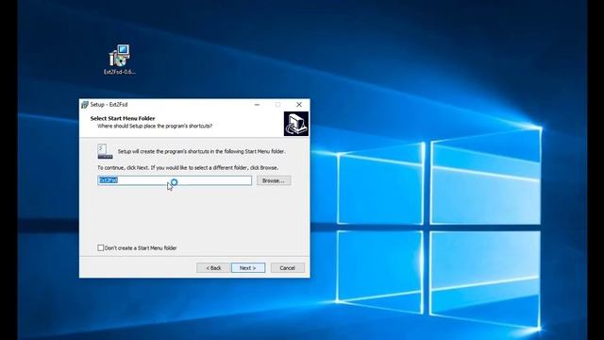Click the Start Menu folder name field
Screen dimensions: 604x340
(x=175, y=180)
